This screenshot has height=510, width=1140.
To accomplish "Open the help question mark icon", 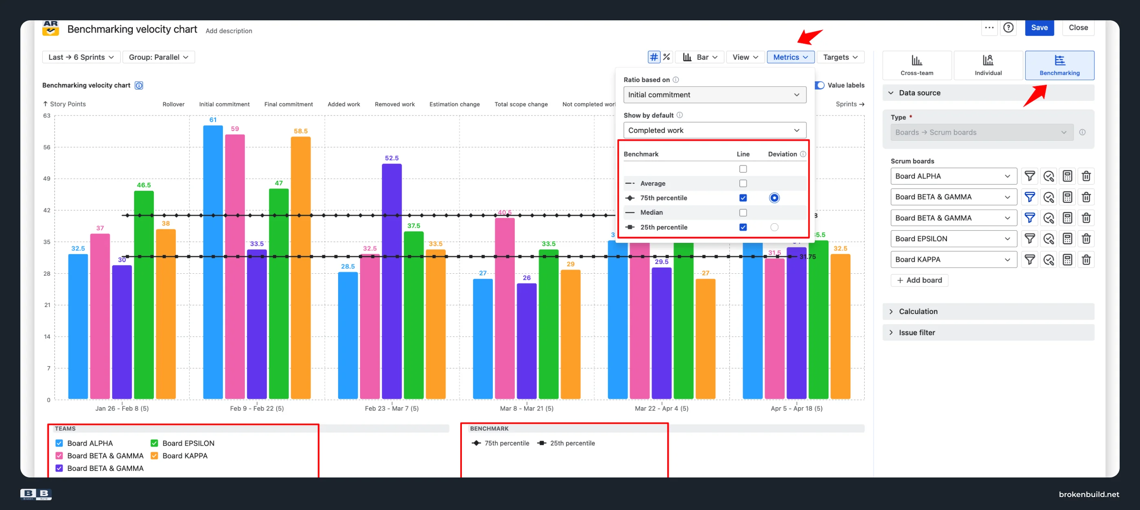I will 1008,27.
